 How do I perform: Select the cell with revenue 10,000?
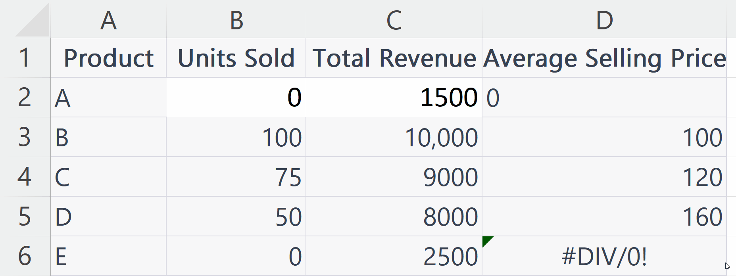click(x=394, y=137)
